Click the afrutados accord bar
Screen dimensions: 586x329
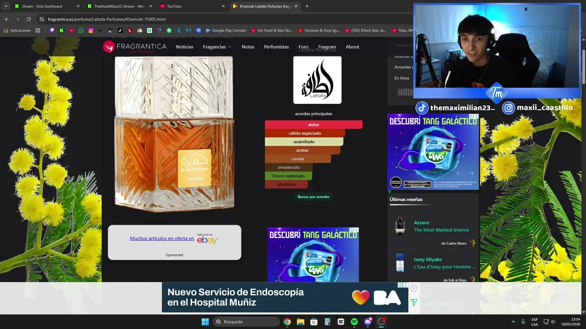pos(286,185)
